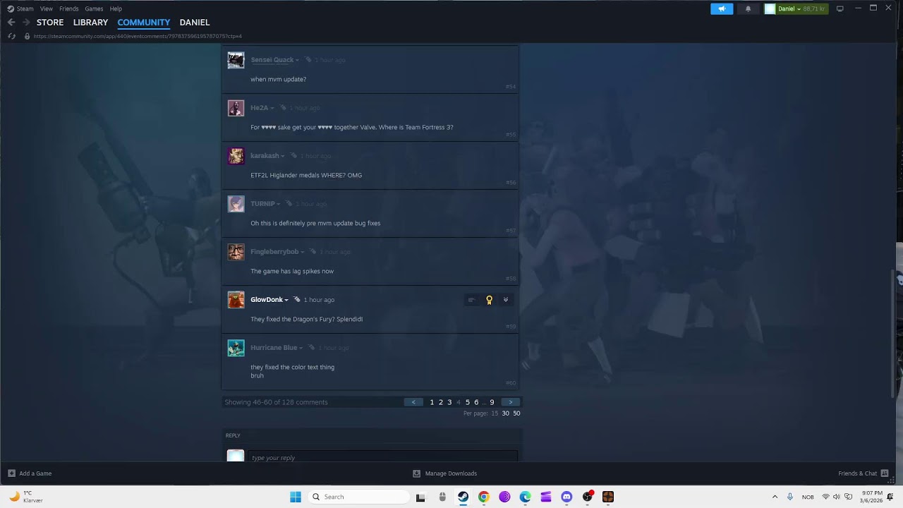Expand Hurricane Blue's username dropdown arrow
This screenshot has width=903, height=508.
301,348
